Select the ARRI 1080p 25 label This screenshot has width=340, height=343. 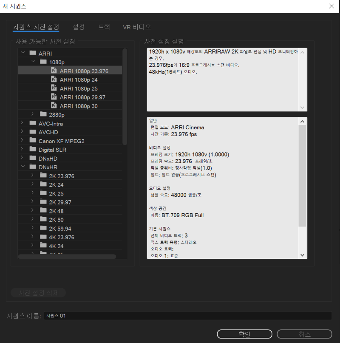79,88
